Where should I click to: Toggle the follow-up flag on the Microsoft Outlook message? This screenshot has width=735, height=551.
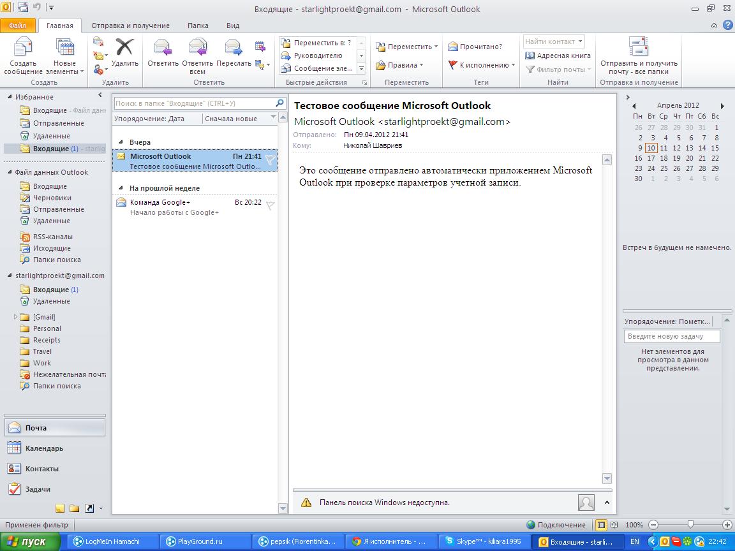[x=271, y=160]
